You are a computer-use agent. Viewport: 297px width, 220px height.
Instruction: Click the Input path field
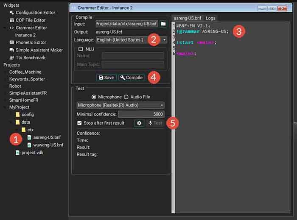[x=127, y=24]
